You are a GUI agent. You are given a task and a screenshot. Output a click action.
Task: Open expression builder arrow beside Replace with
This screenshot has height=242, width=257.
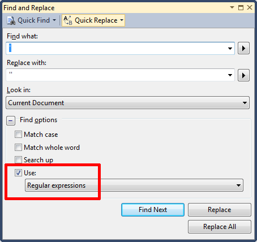click(243, 75)
